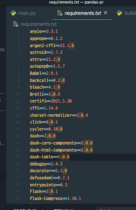The width and height of the screenshot is (136, 210).
Task: Close the requirements.txt tab
Action: point(106,13)
